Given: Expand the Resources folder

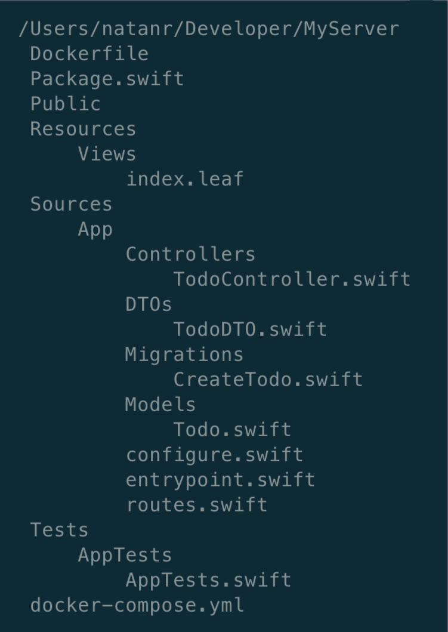Looking at the screenshot, I should pyautogui.click(x=83, y=129).
